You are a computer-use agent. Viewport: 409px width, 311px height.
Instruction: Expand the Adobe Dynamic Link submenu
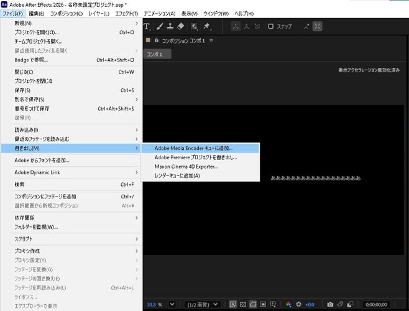pos(71,172)
